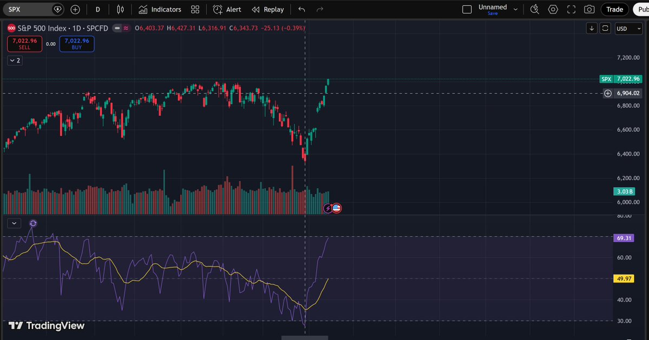Expand the collapsed indicator legend showing 2

coord(15,61)
